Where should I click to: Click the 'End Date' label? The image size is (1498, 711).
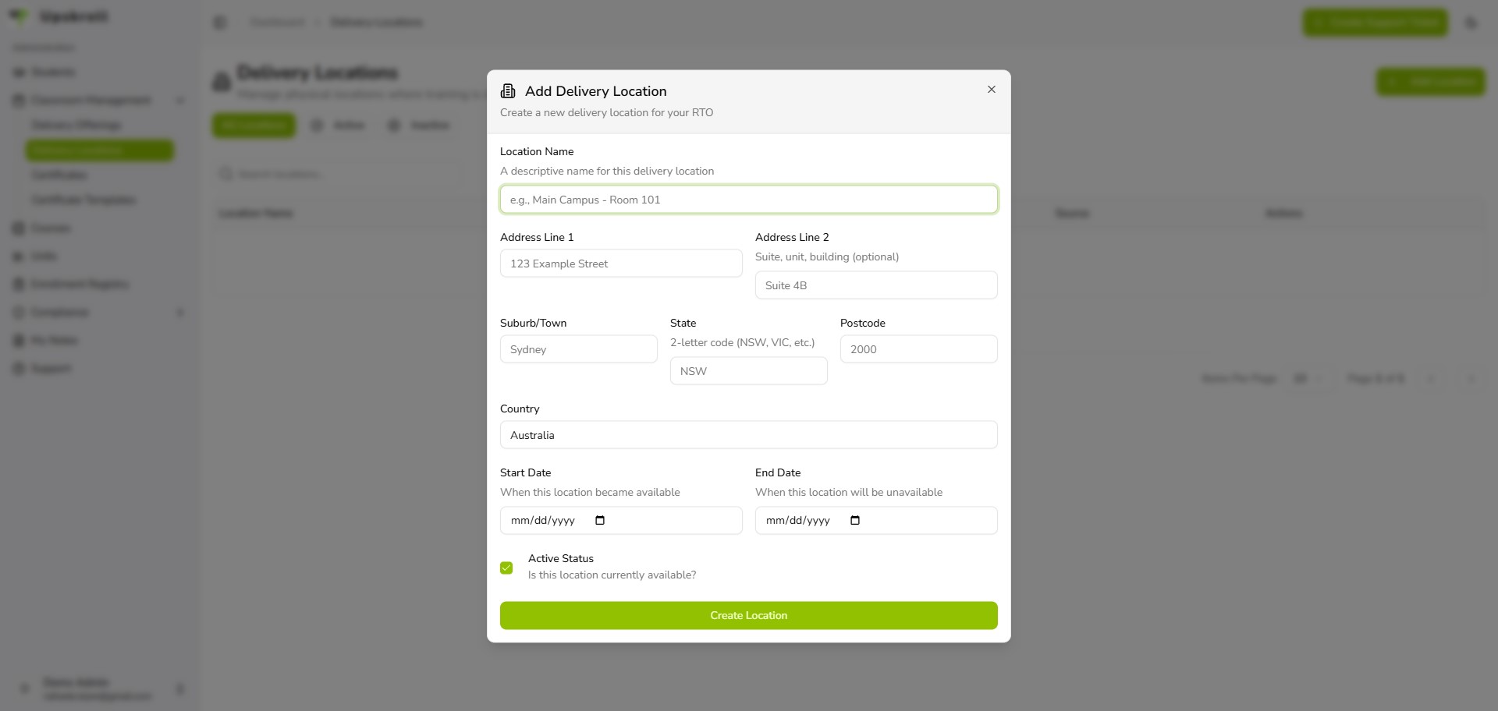pos(778,472)
